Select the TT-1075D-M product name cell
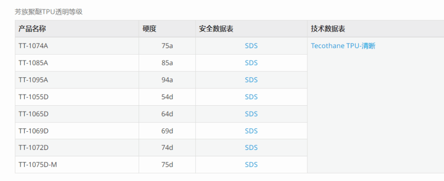 click(x=77, y=165)
